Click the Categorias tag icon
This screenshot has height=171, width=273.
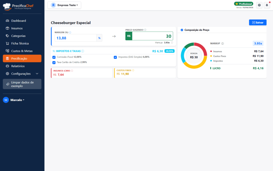point(7,36)
